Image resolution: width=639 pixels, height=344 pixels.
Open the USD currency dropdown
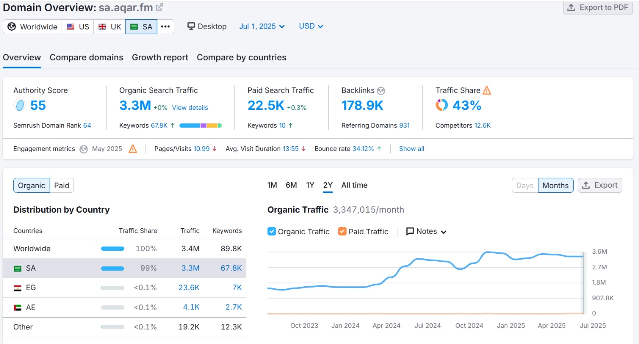click(x=311, y=26)
